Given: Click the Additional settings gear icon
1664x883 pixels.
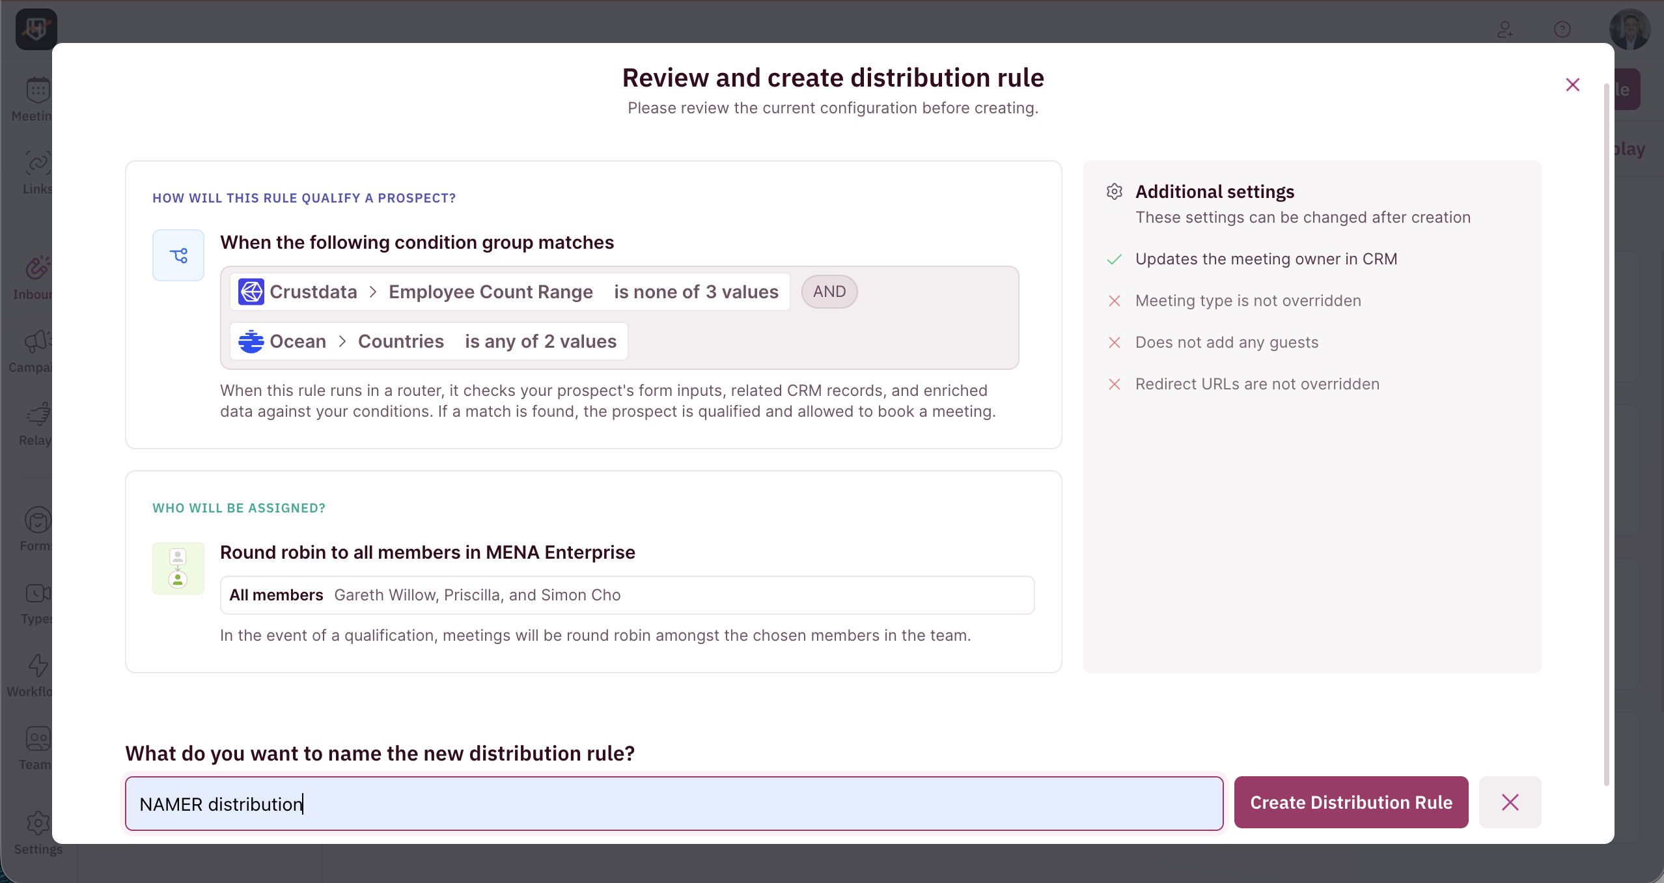Looking at the screenshot, I should (1115, 191).
